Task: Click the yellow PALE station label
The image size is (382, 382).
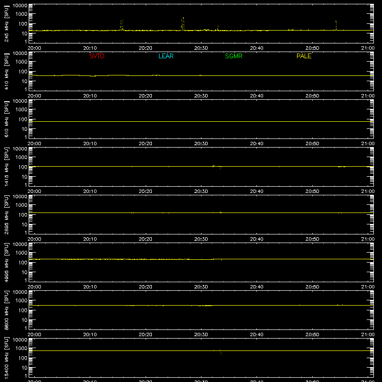Action: 304,56
